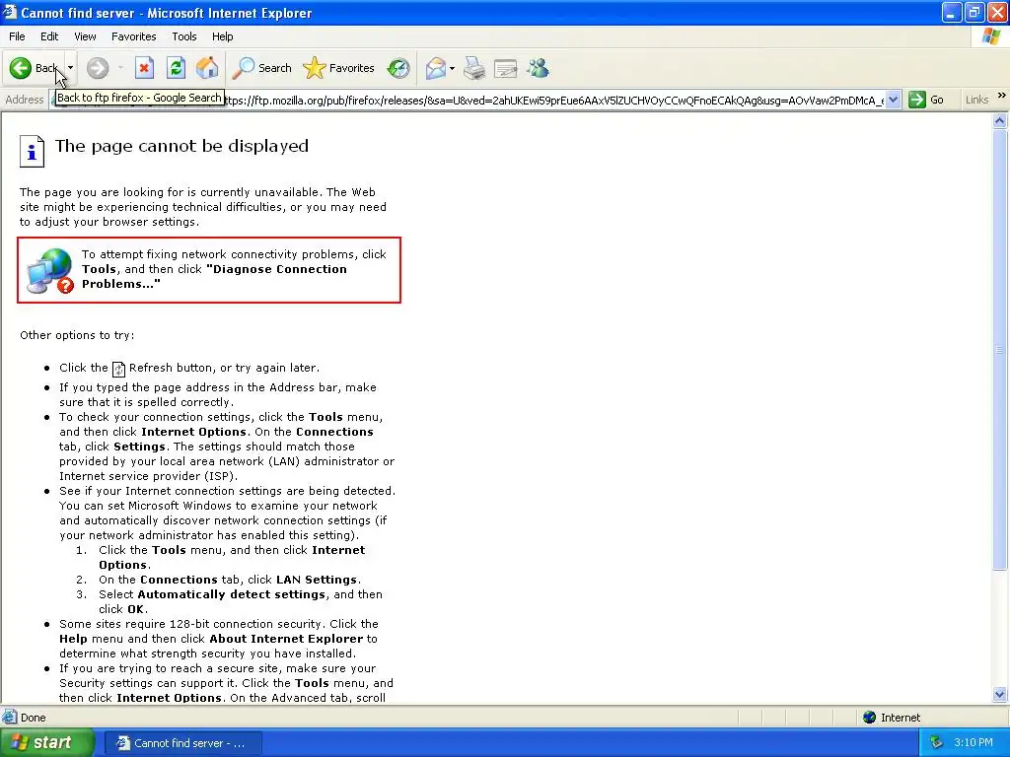Open the Edit menu

tap(49, 36)
